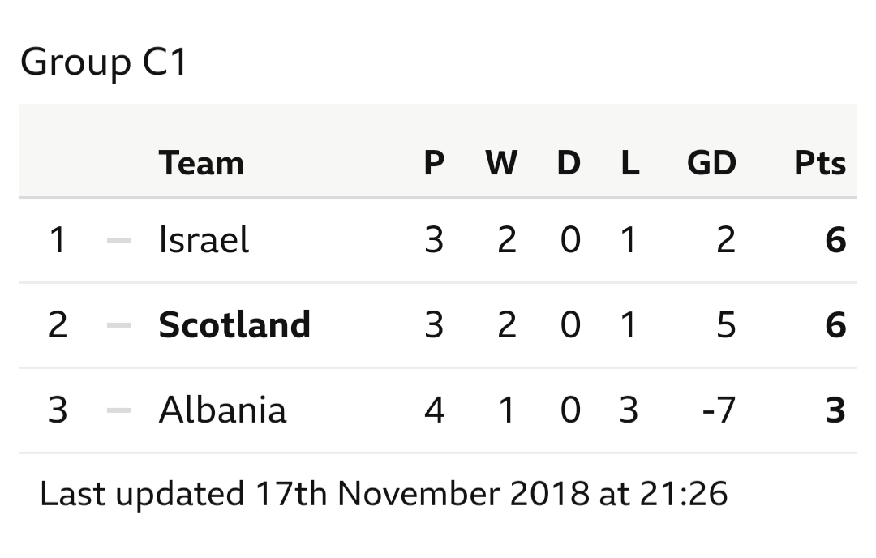
Task: Click the Group C1 heading
Action: pos(103,62)
